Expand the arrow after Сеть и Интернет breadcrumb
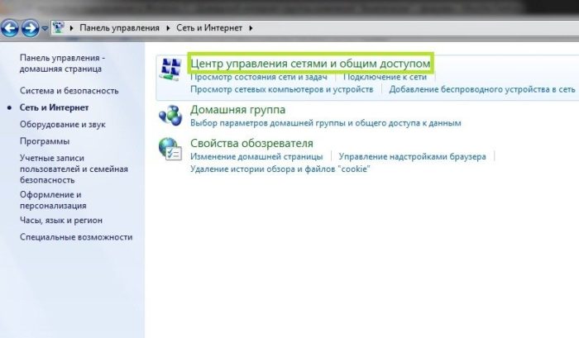This screenshot has height=338, width=579. pos(251,28)
